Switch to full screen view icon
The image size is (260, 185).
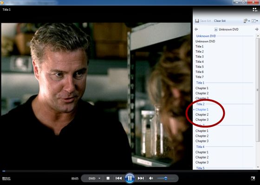point(253,178)
